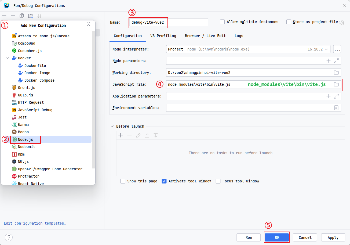Open the Node interpreter dropdown

tap(326, 49)
